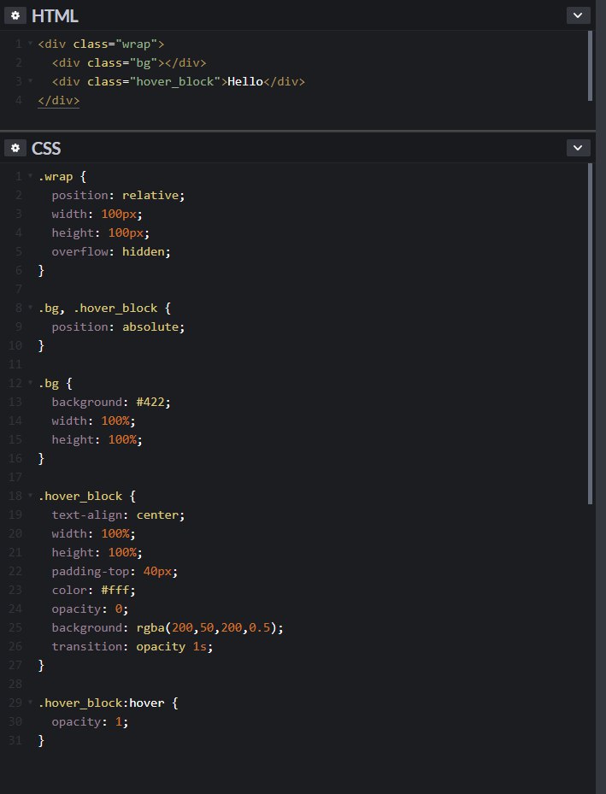Screen dimensions: 606x794
Task: Click the "hover_block" class value in HTML
Action: tap(174, 81)
